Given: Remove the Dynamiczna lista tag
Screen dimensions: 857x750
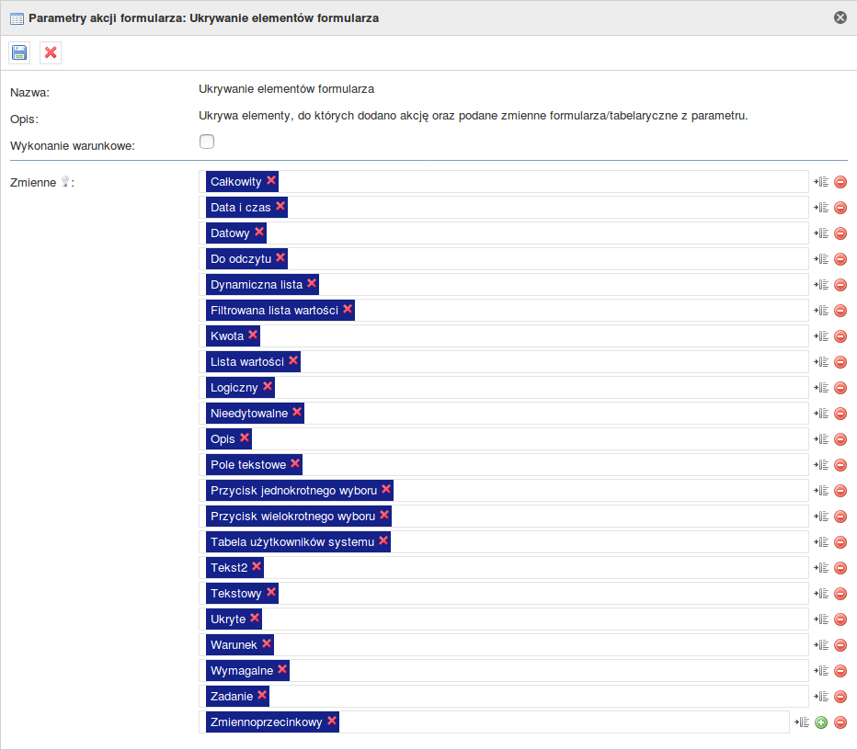Looking at the screenshot, I should tap(312, 283).
